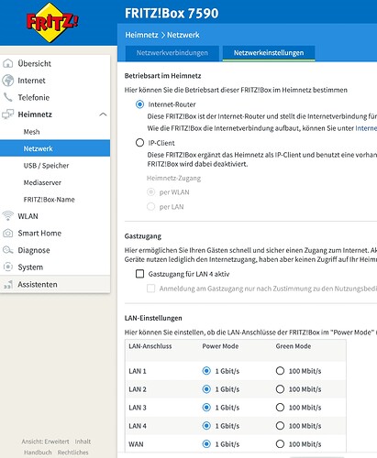Set LAN 2 to 100 Mbit/s

click(x=280, y=389)
